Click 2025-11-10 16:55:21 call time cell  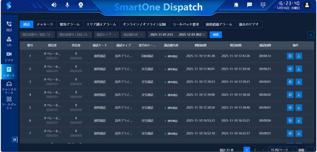[x=235, y=120]
